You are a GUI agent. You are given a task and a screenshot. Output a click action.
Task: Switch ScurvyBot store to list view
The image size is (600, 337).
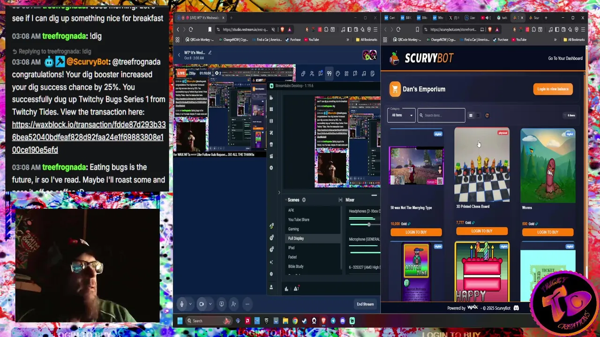[478, 115]
